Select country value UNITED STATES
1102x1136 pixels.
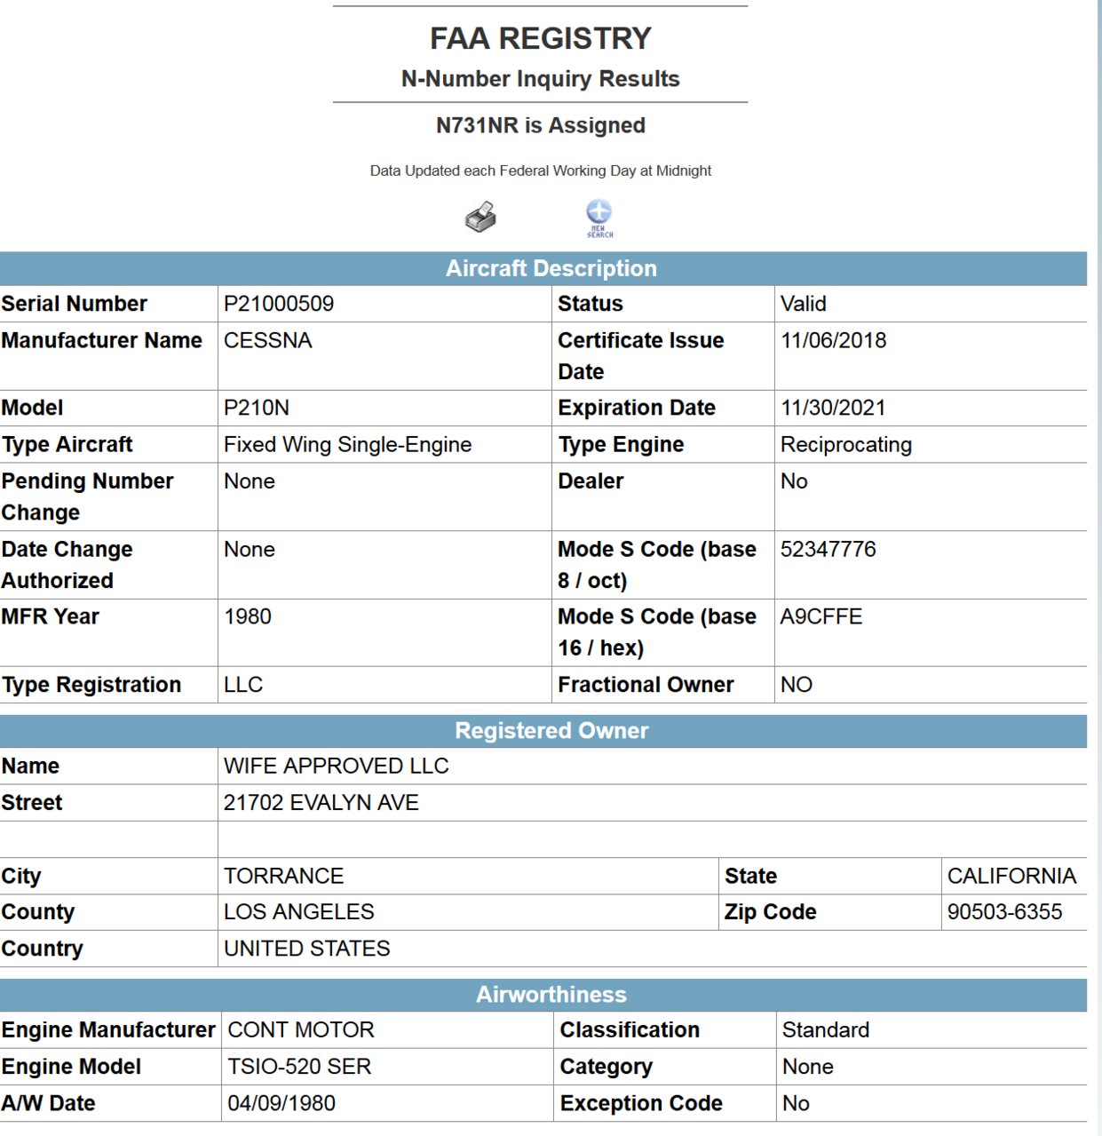point(307,949)
